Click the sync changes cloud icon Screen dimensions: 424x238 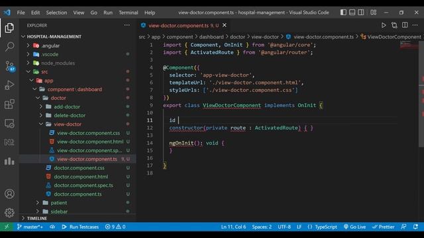[52, 227]
